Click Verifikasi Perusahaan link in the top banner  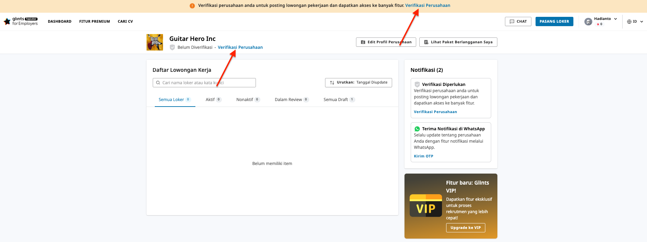click(x=428, y=5)
